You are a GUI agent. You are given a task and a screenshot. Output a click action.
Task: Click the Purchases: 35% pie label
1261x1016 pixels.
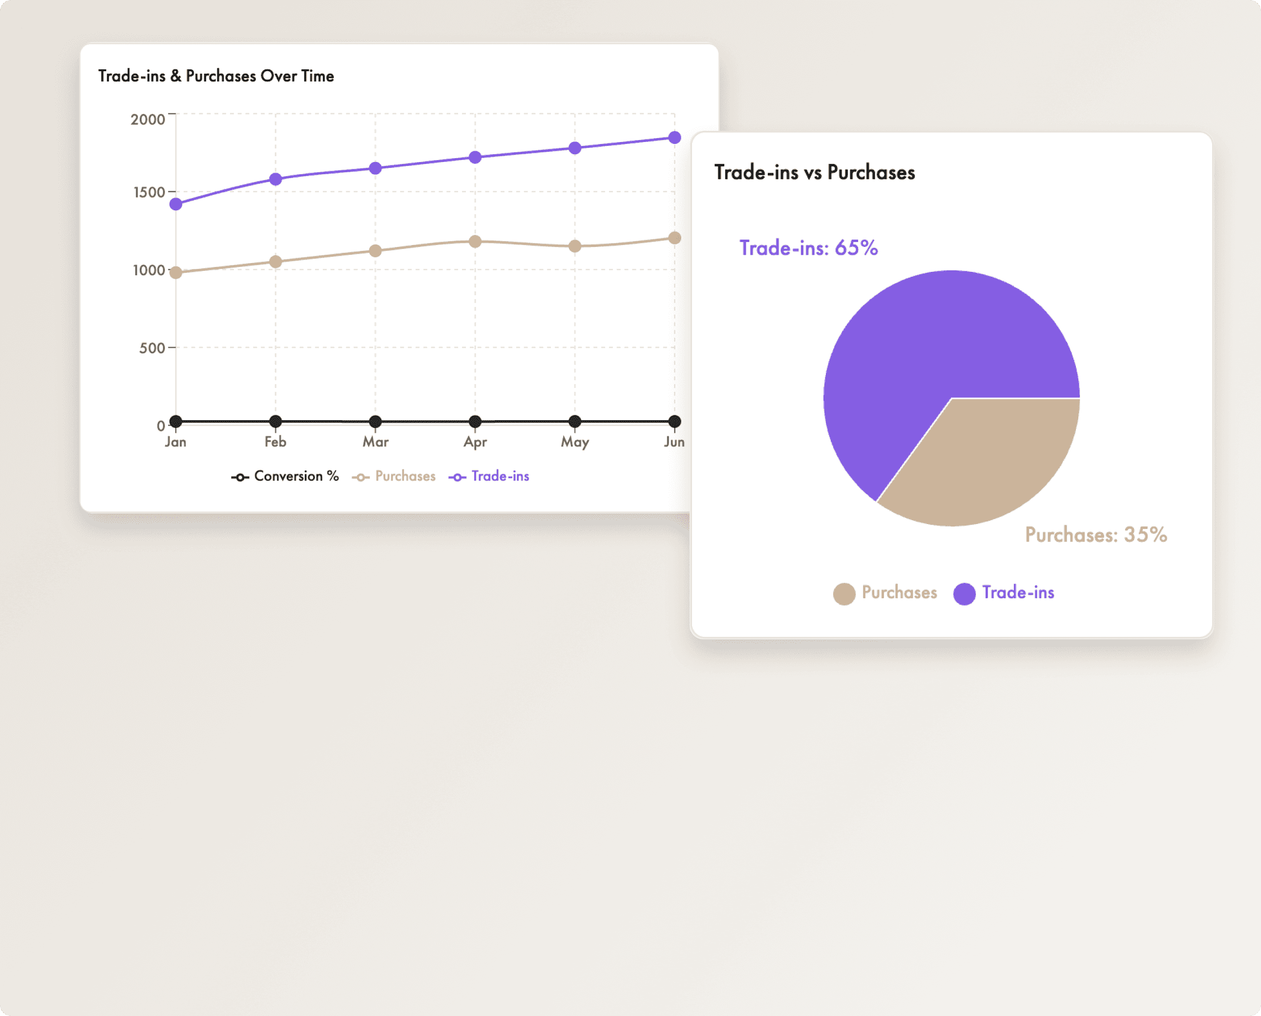click(x=1095, y=534)
